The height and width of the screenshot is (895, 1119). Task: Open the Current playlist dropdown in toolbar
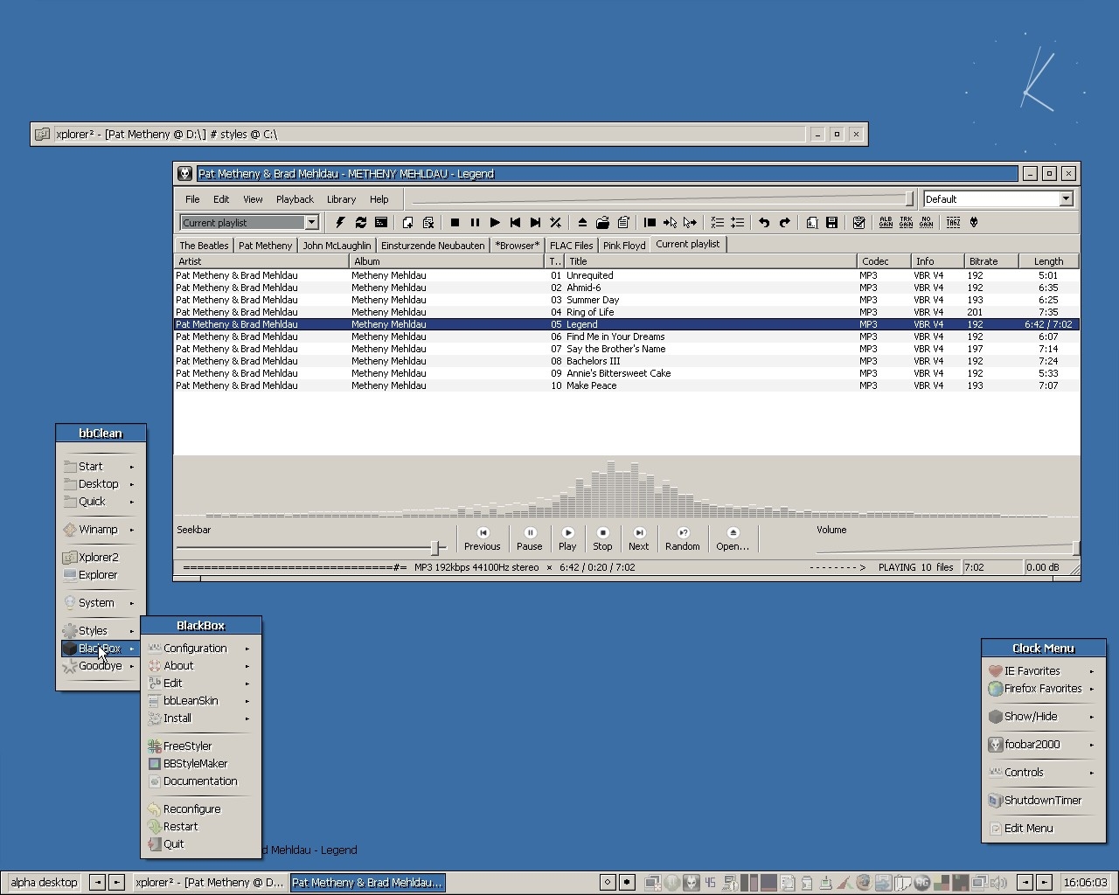tap(311, 223)
